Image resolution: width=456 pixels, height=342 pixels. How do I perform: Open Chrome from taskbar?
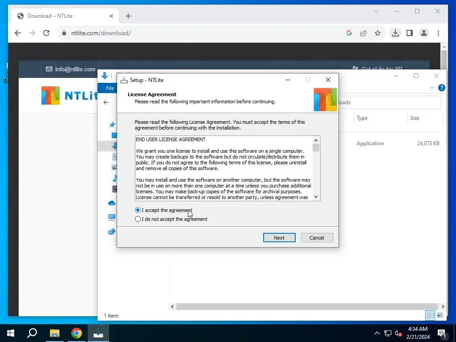[77, 333]
